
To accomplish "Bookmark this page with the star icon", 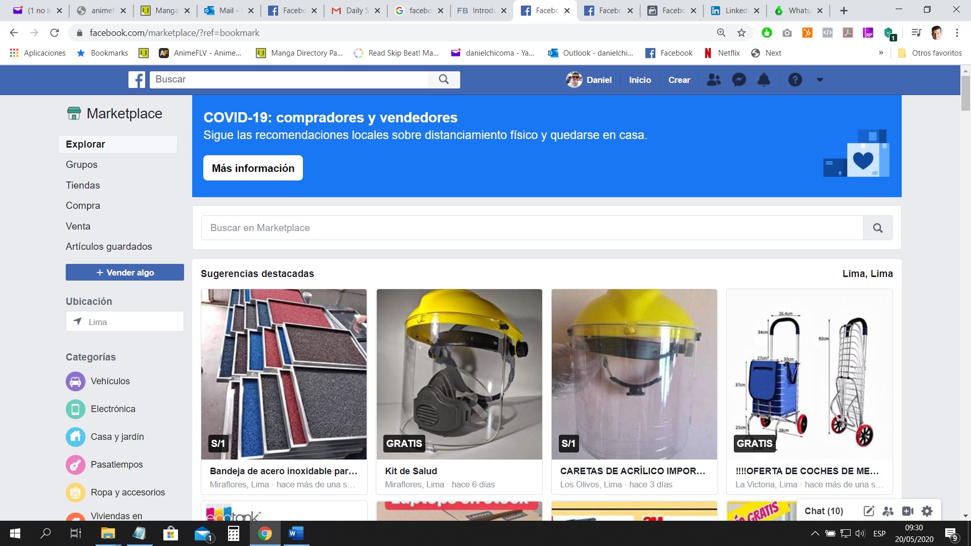I will [x=741, y=33].
